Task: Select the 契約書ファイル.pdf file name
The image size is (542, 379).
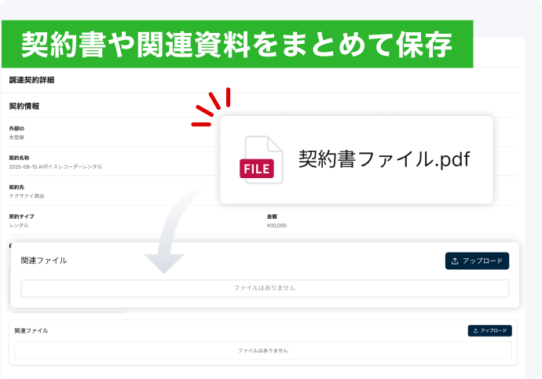Action: 383,159
